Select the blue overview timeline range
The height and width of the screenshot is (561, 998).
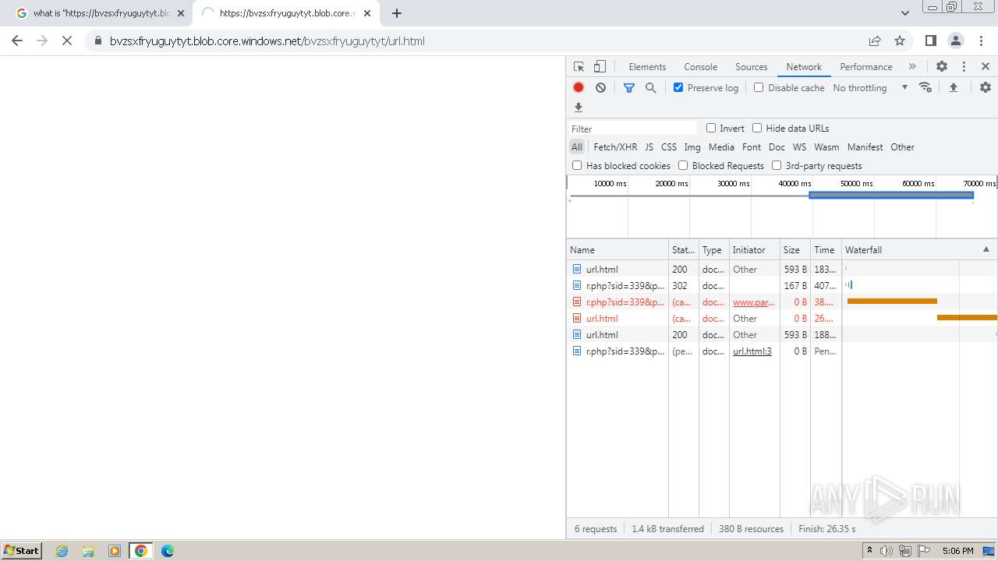[891, 196]
